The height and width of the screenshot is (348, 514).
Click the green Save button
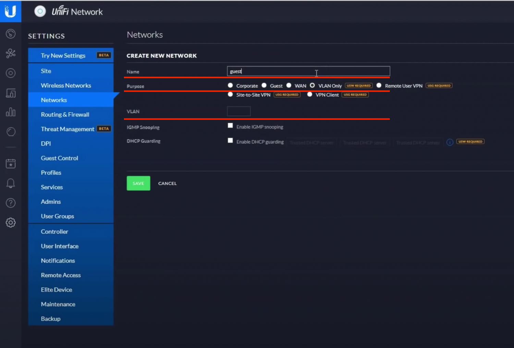[x=138, y=183]
